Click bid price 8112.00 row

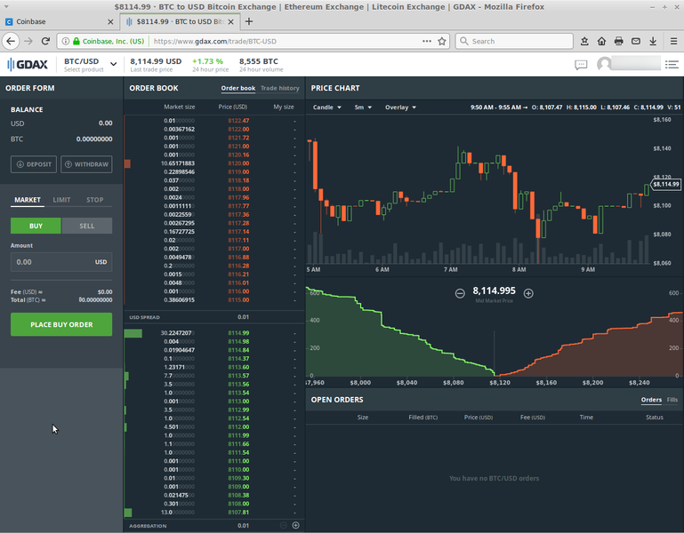(213, 426)
